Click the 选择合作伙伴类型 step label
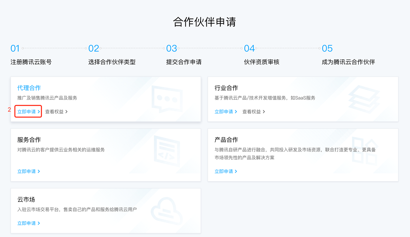The image size is (410, 237). [x=112, y=62]
